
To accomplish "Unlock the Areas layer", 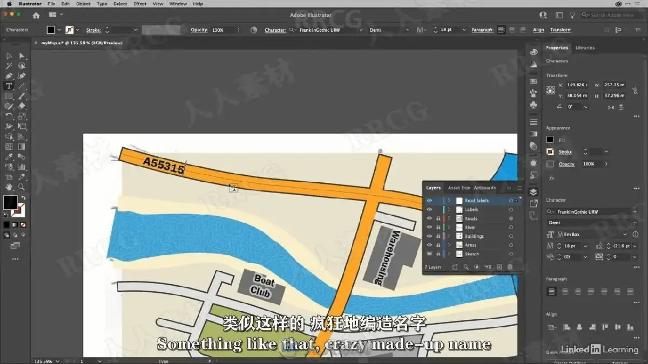I will click(x=438, y=245).
